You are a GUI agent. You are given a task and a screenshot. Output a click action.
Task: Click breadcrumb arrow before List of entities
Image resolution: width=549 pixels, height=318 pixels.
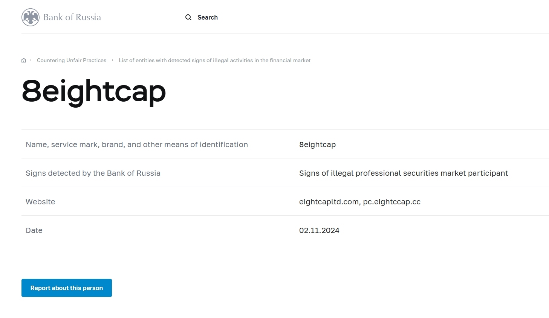point(113,60)
